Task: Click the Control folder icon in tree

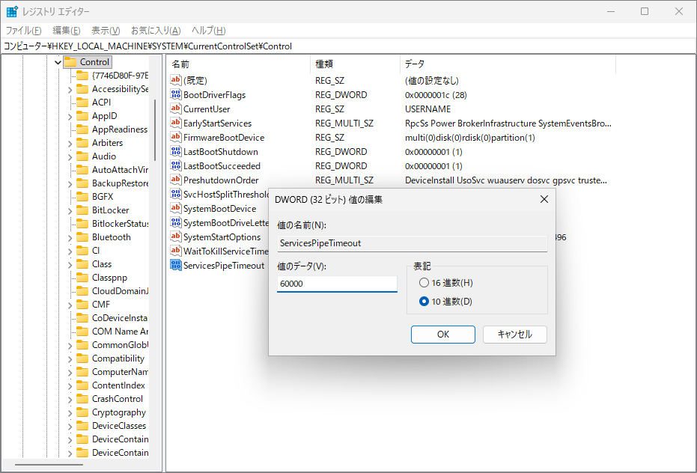Action: pos(70,62)
